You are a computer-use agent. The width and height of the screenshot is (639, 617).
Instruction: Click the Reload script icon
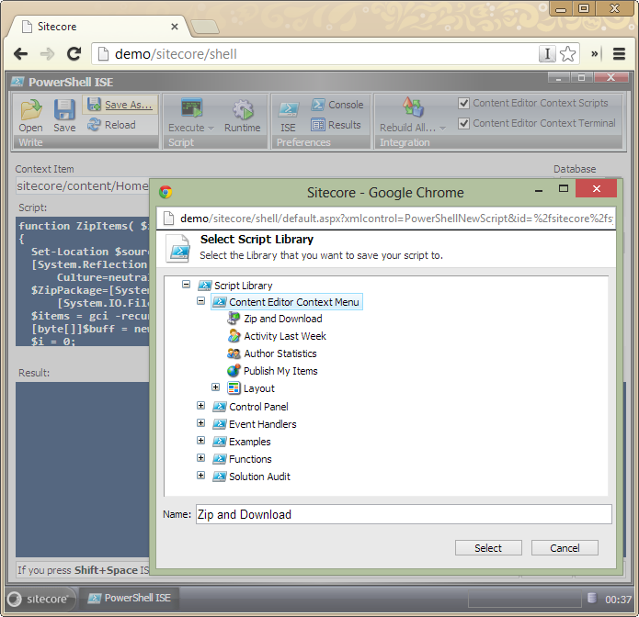pyautogui.click(x=94, y=125)
